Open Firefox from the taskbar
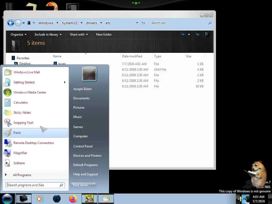 coord(73,199)
